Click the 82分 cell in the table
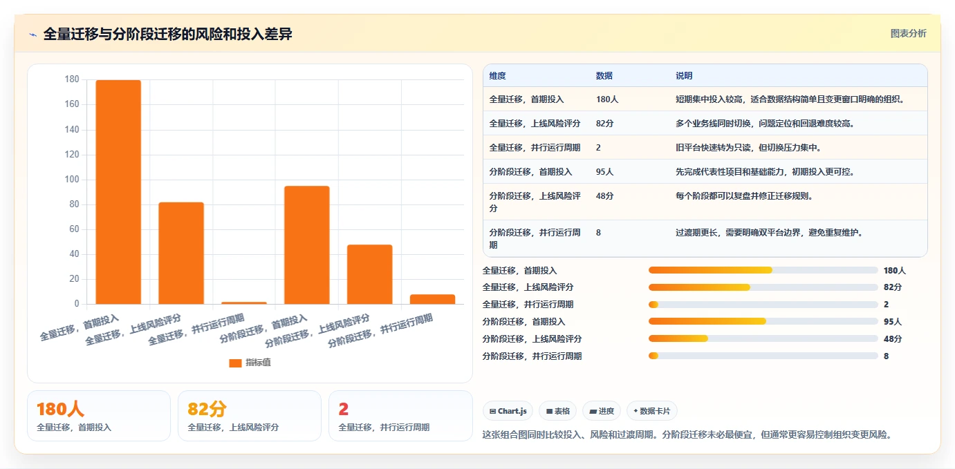The height and width of the screenshot is (469, 955). [605, 124]
